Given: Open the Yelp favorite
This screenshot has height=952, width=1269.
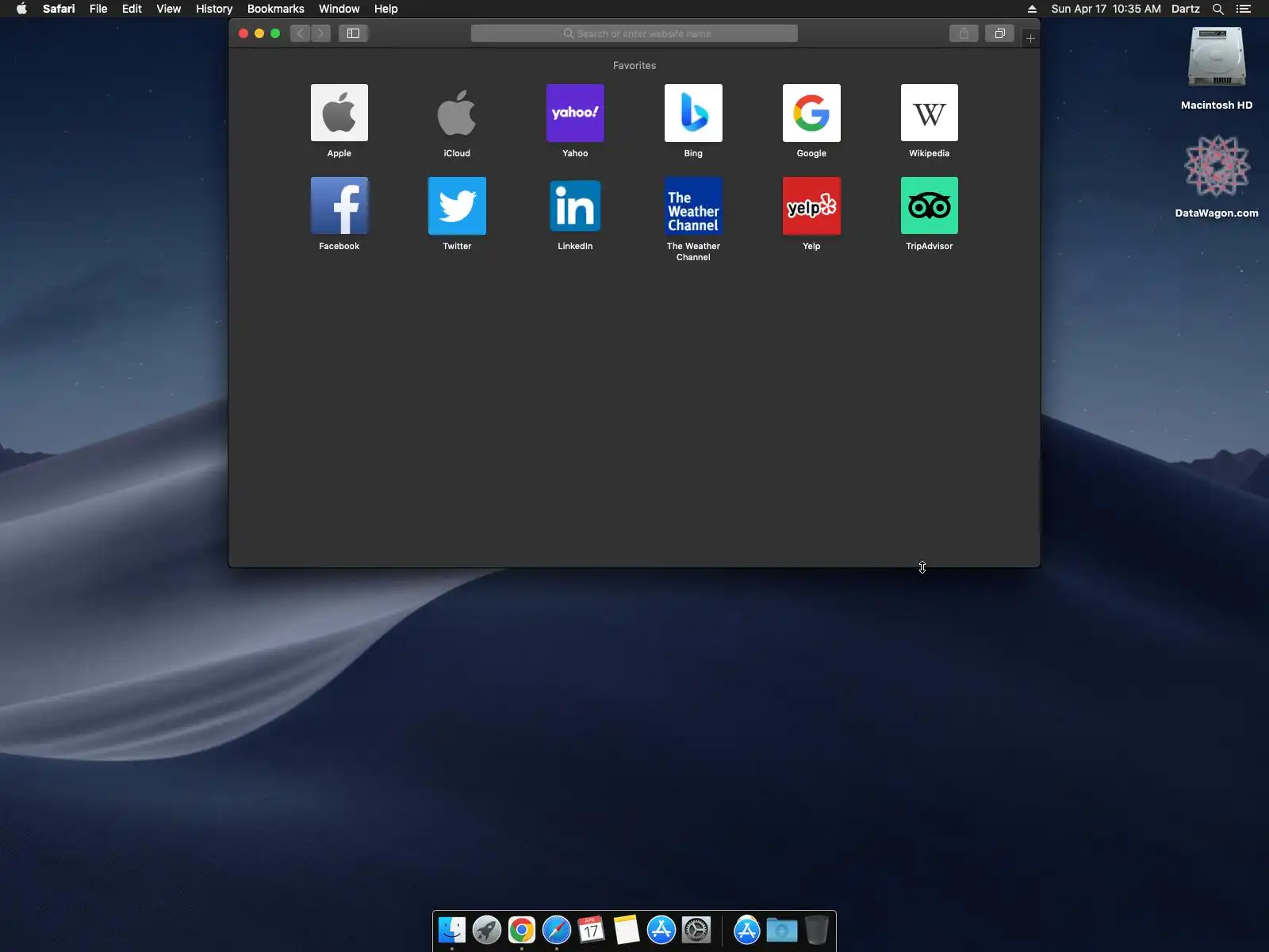Looking at the screenshot, I should (x=811, y=205).
